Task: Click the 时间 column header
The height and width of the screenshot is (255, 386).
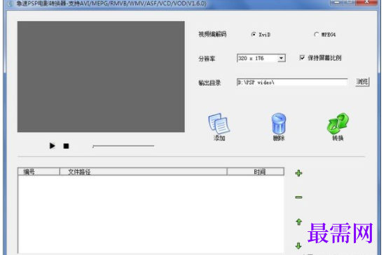Action: pos(256,172)
